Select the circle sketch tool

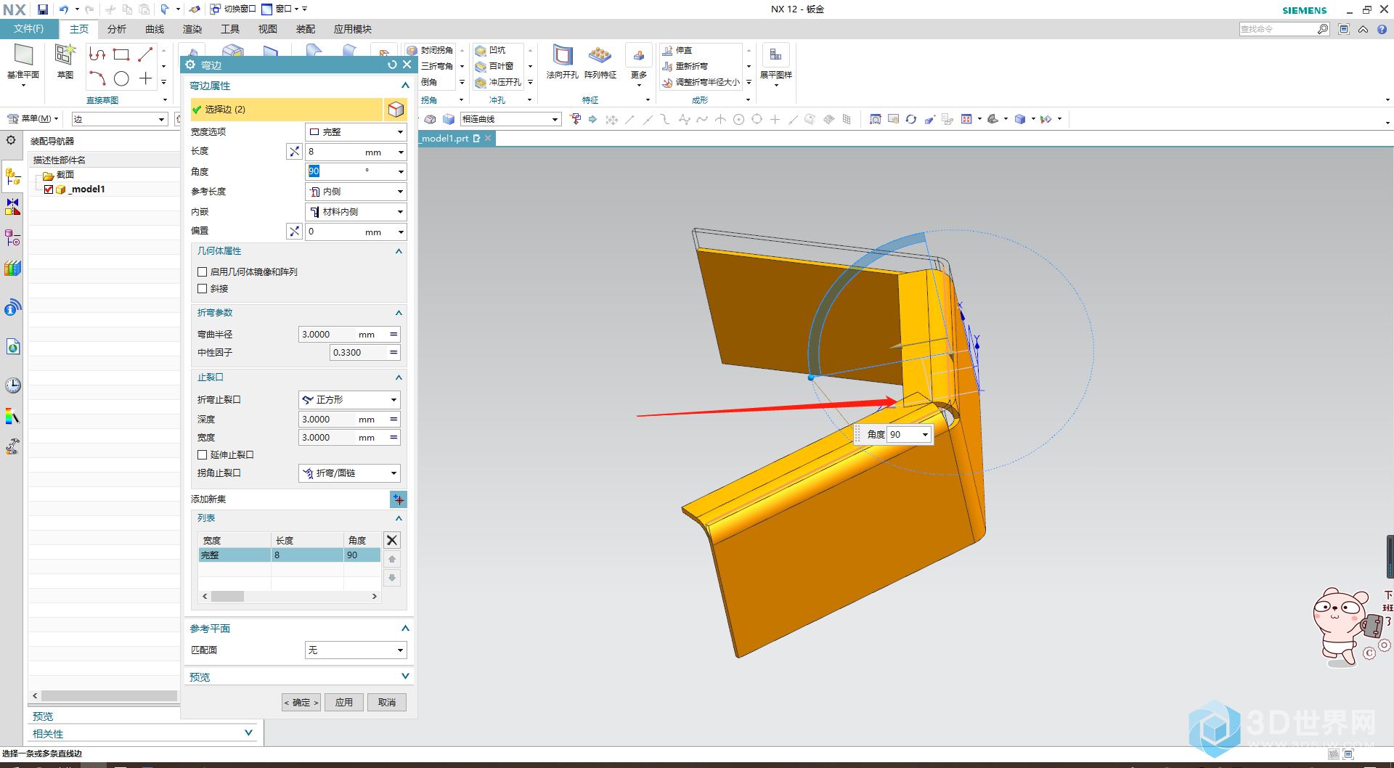point(121,78)
